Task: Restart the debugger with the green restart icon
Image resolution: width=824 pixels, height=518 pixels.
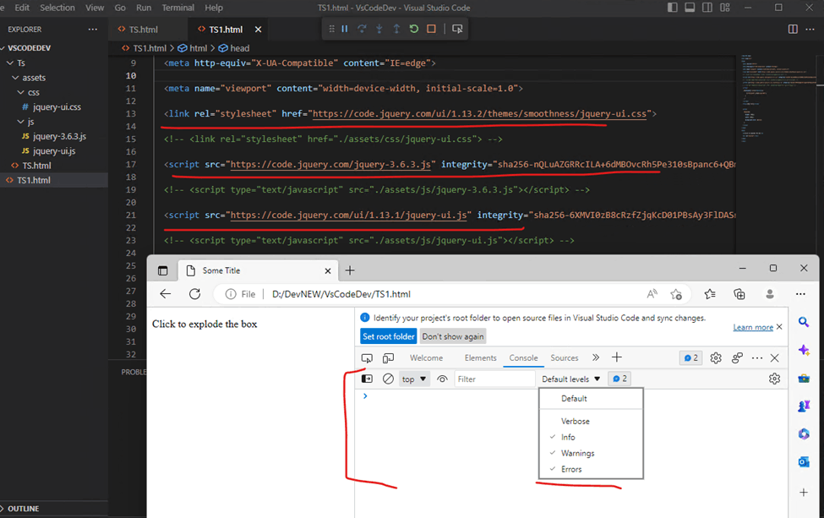Action: [x=413, y=28]
